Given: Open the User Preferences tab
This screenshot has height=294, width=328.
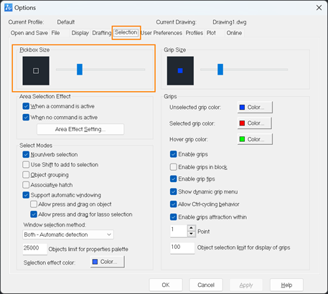Looking at the screenshot, I should 161,33.
